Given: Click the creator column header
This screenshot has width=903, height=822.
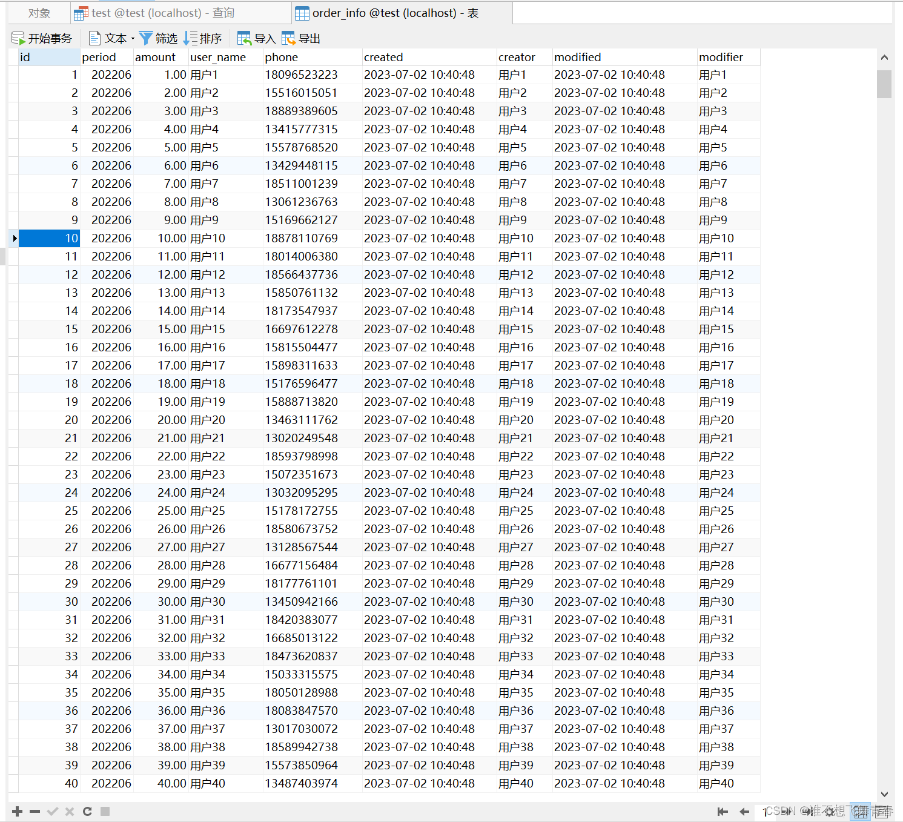Looking at the screenshot, I should tap(524, 57).
